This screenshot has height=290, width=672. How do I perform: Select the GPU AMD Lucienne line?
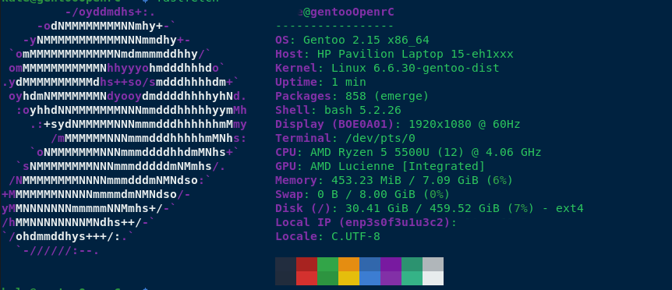380,166
